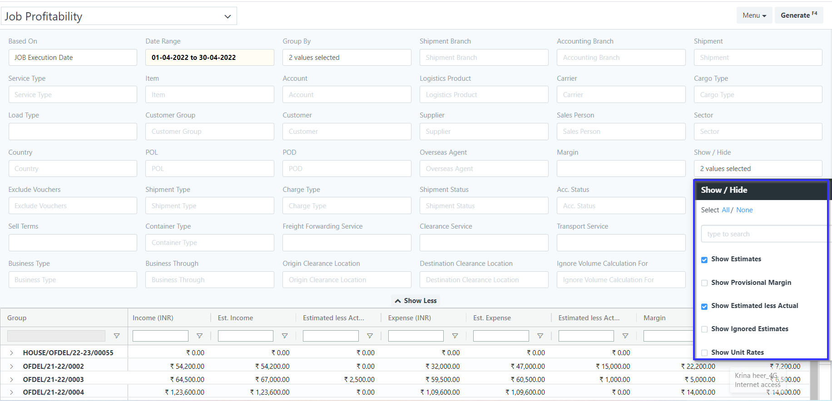This screenshot has height=401, width=832.
Task: Expand row OFDEL/21-22/0002
Action: [x=11, y=367]
